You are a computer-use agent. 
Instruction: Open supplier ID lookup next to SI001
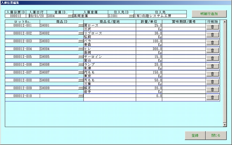[131, 16]
